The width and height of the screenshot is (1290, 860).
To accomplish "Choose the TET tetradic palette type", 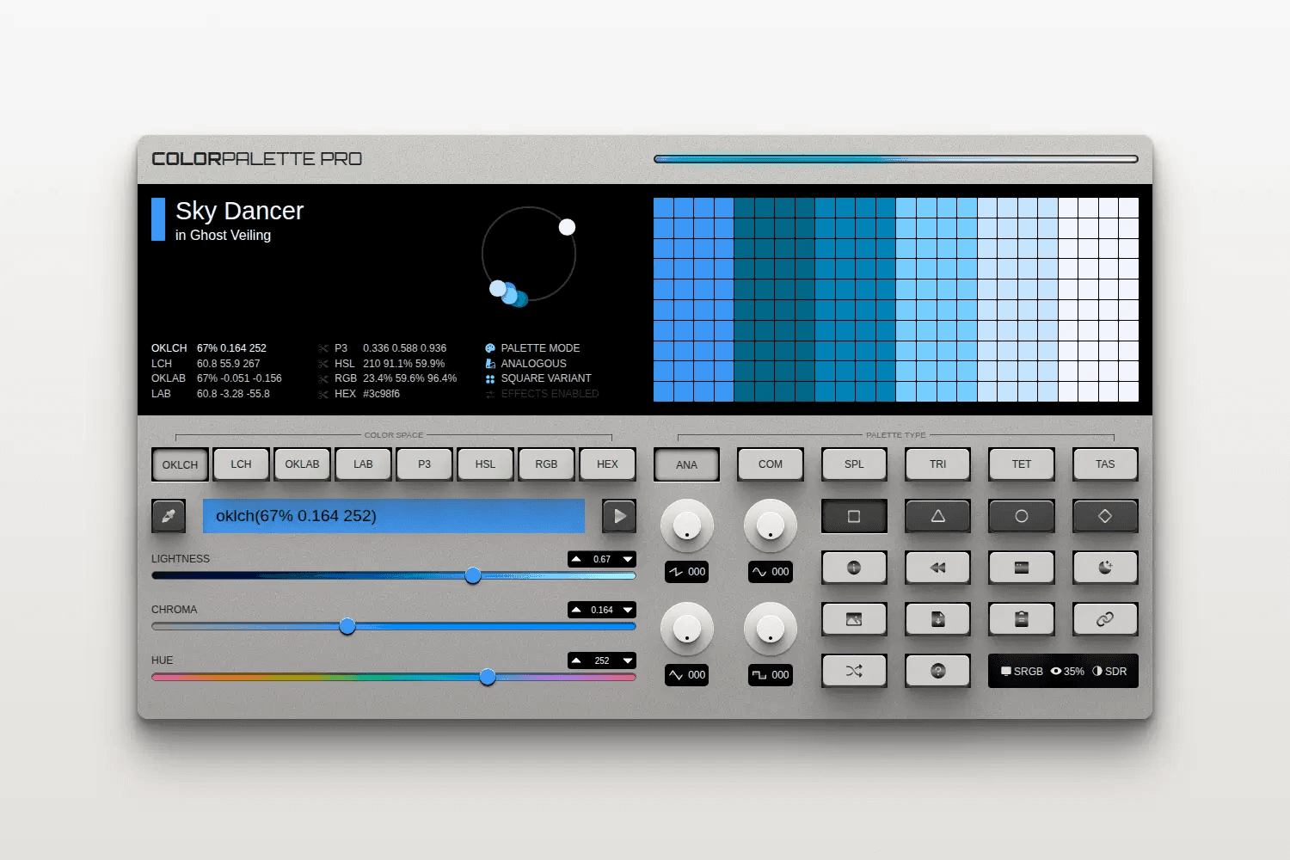I will (1022, 464).
